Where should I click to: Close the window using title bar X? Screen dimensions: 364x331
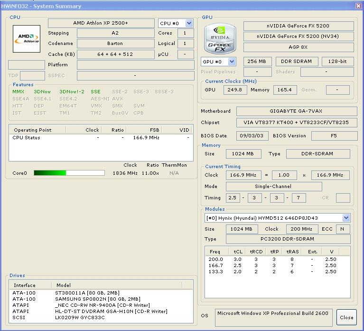[358, 6]
